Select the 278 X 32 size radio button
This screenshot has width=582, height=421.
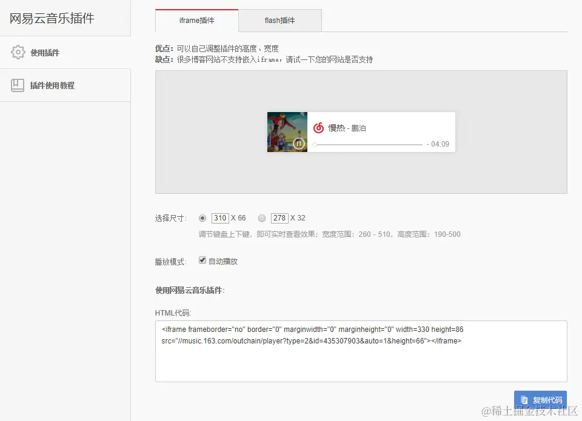262,218
